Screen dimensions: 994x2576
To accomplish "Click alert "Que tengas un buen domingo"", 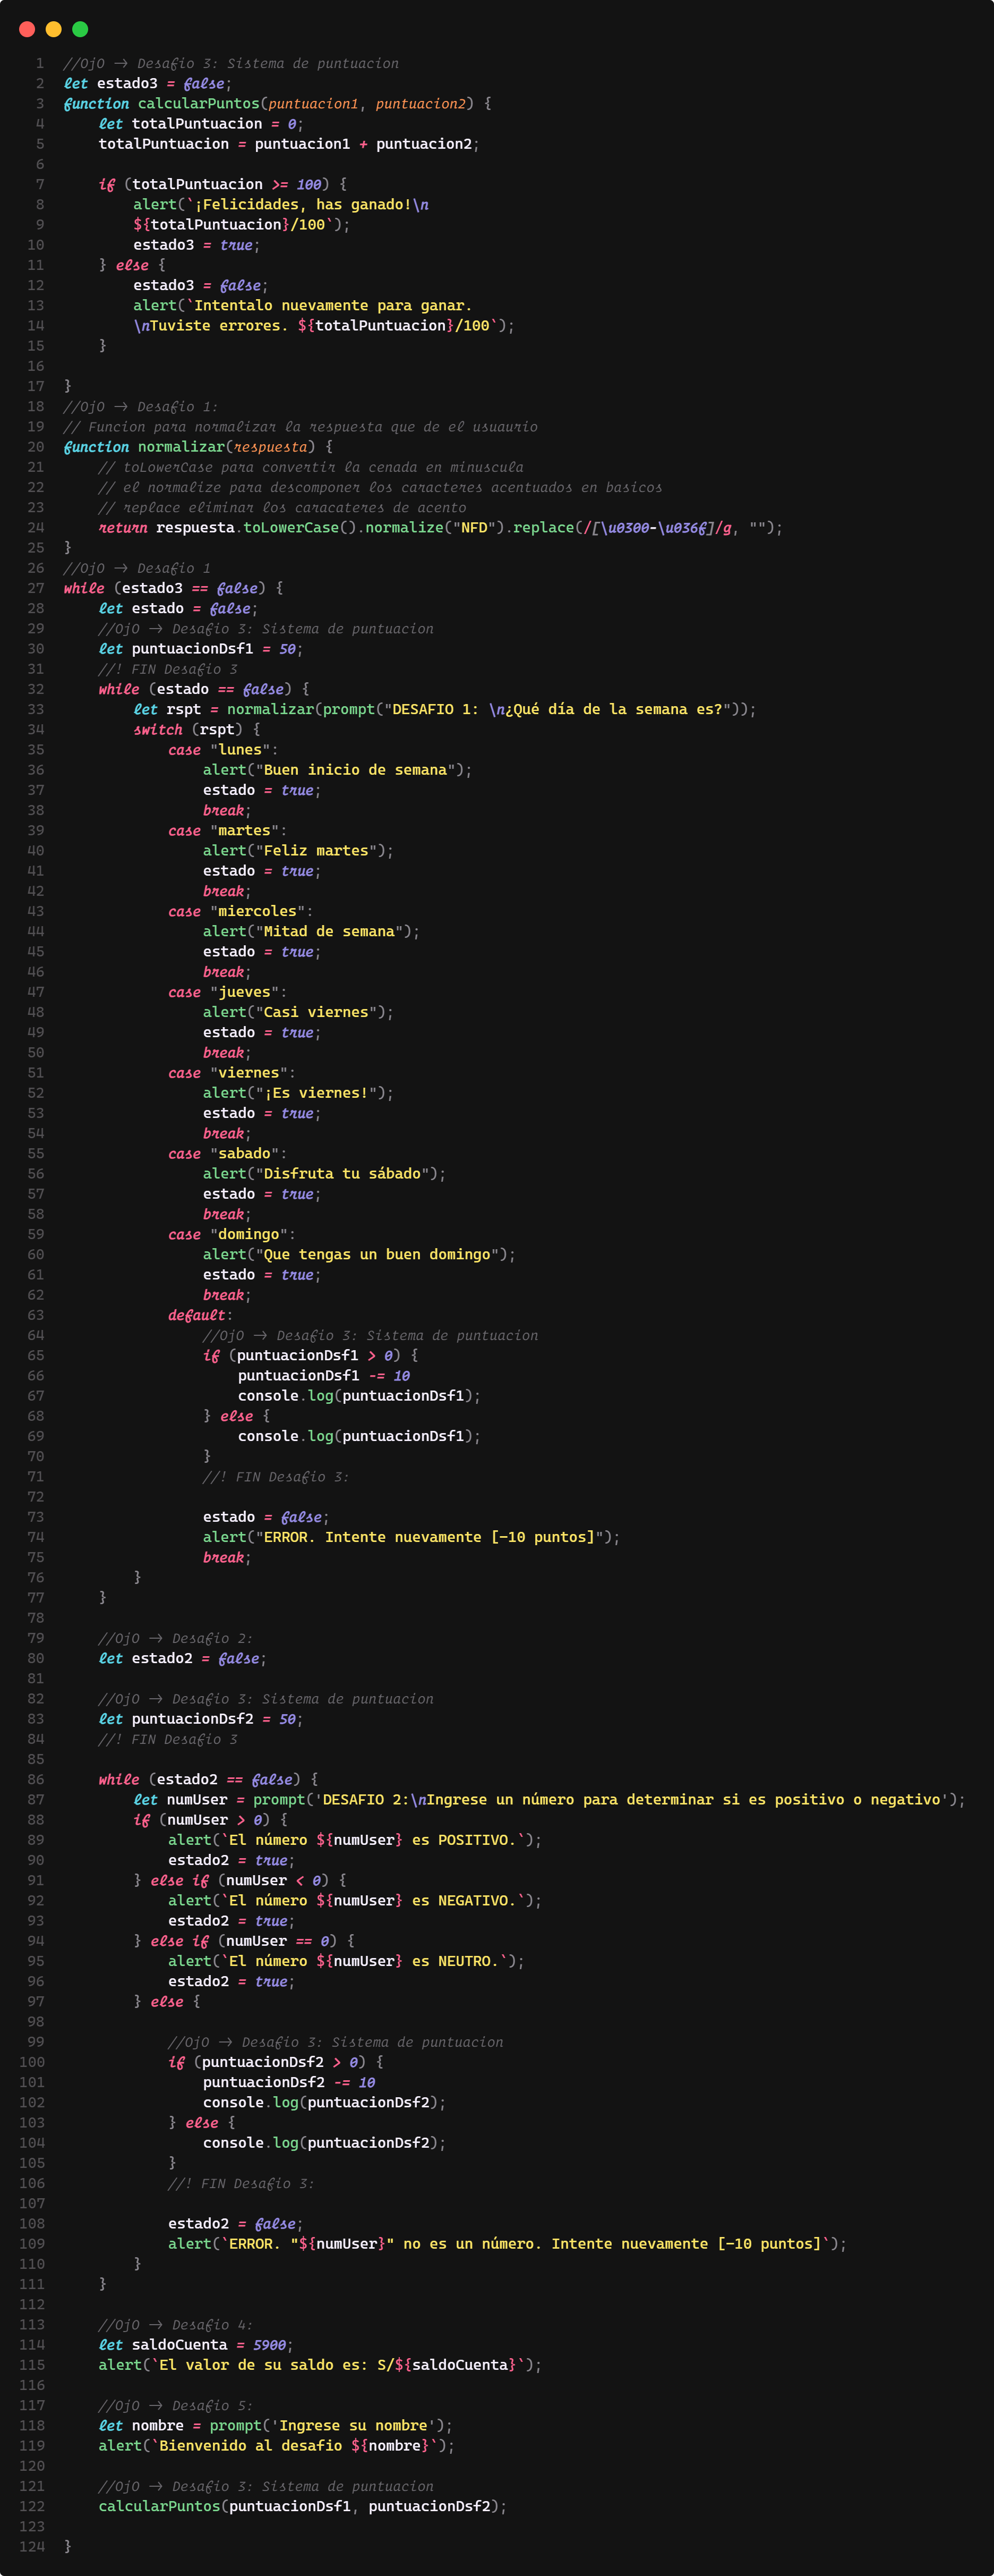I will [x=359, y=1255].
